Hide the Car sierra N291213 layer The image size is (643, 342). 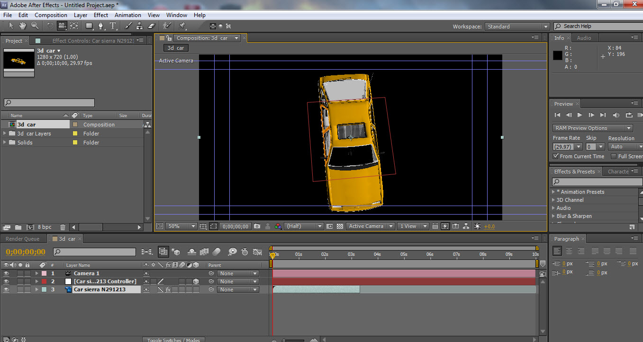pos(6,289)
